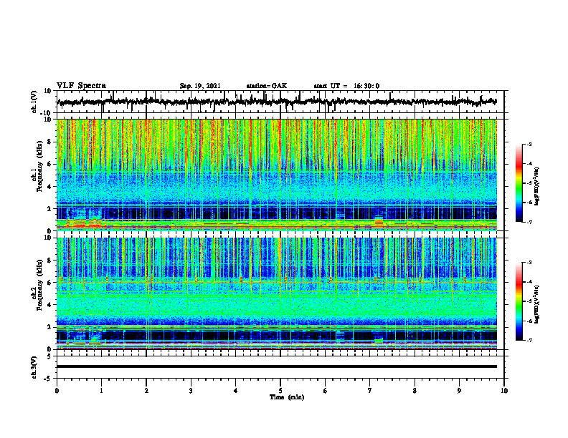Click the ch.2 spectrogram color scale bar
This screenshot has height=438, width=568.
click(x=519, y=301)
